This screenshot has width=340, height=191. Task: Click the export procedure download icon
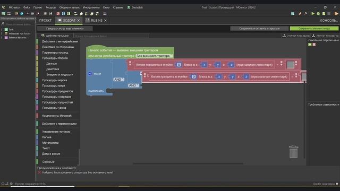click(284, 36)
